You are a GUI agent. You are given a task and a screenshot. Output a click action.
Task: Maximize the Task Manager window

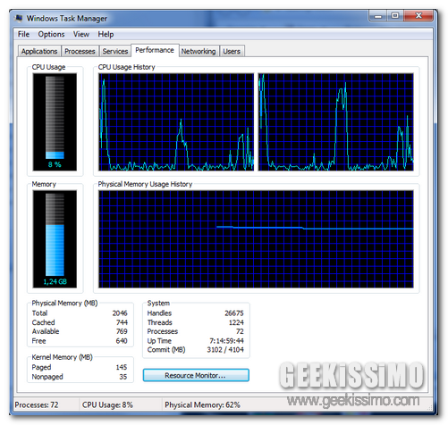(395, 16)
